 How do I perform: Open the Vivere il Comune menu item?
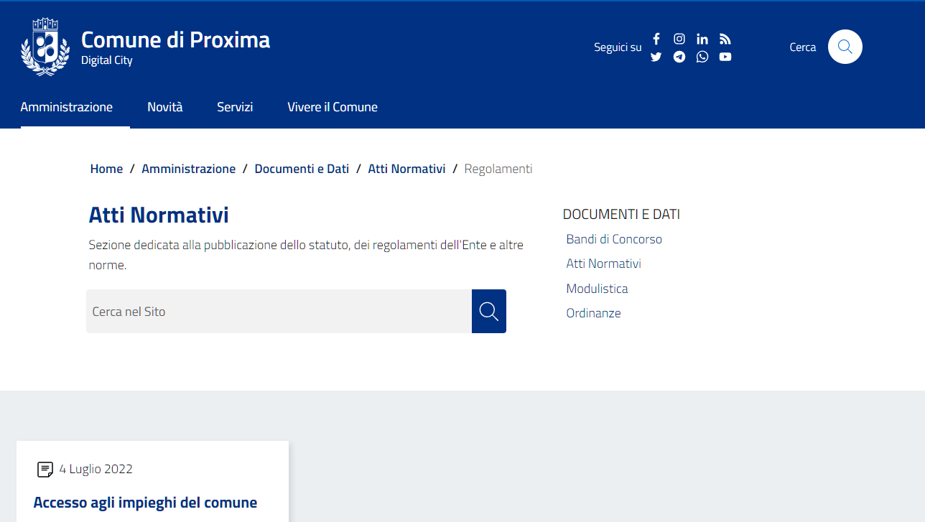click(x=333, y=107)
